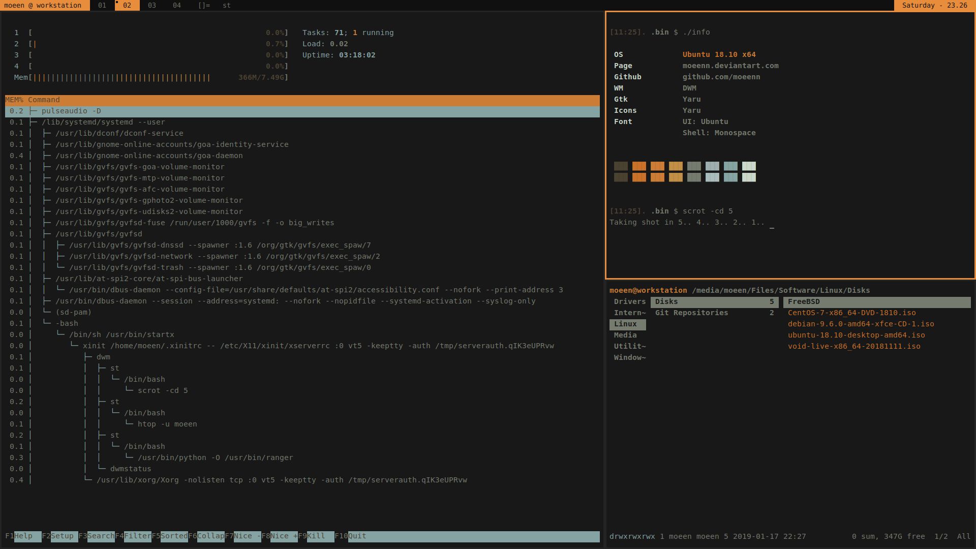Open the Linux folder in ranger
The height and width of the screenshot is (549, 976).
click(627, 324)
